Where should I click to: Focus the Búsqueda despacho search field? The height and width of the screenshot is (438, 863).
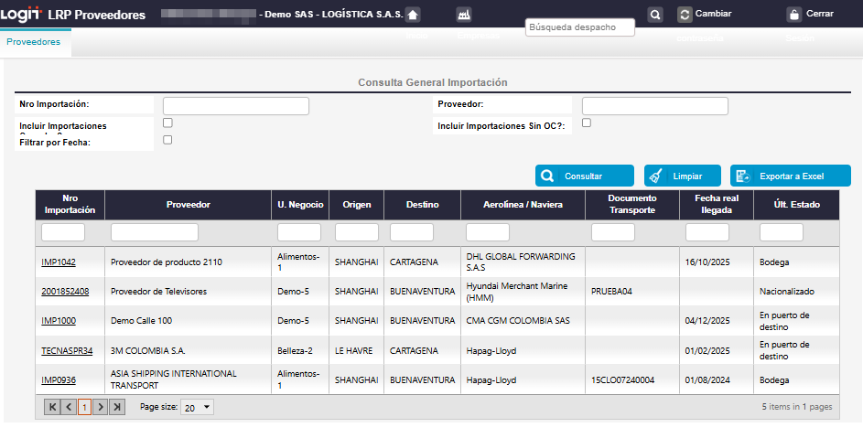click(580, 27)
